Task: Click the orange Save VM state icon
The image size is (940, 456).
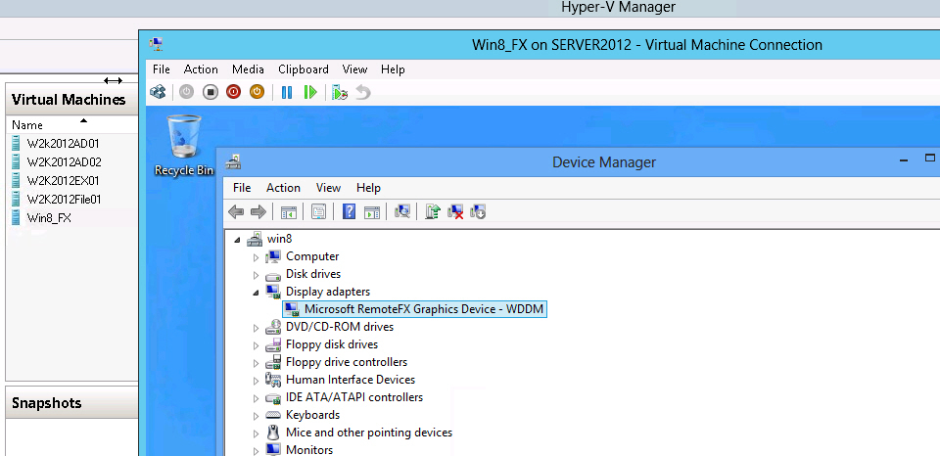Action: (257, 92)
